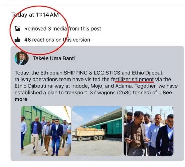The image size is (185, 167).
Task: Open Takele Uma Banti's profile name link
Action: click(x=54, y=58)
